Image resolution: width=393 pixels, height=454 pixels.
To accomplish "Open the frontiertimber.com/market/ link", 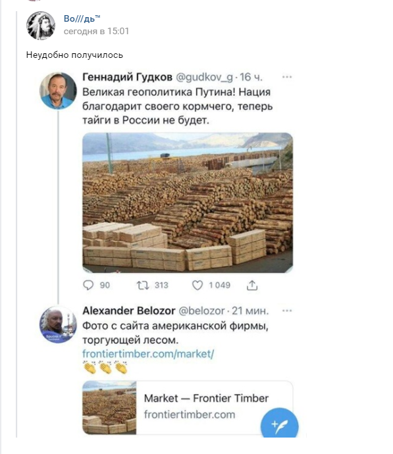I will pos(148,354).
